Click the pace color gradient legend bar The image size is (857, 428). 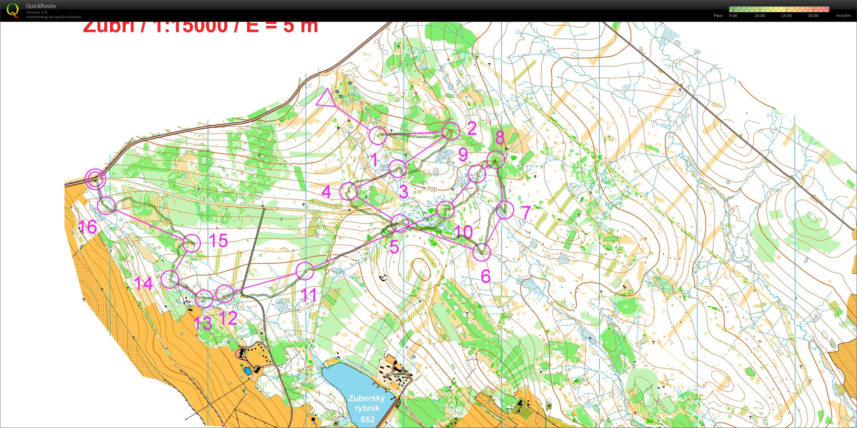779,9
